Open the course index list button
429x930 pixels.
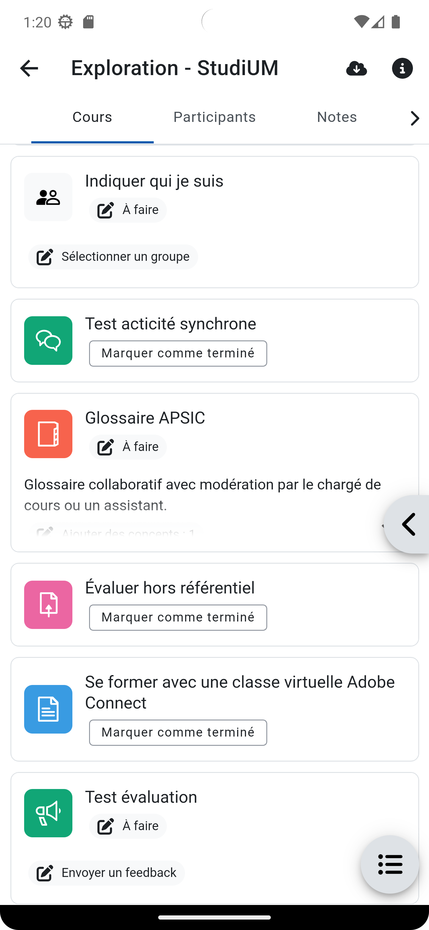coord(390,864)
